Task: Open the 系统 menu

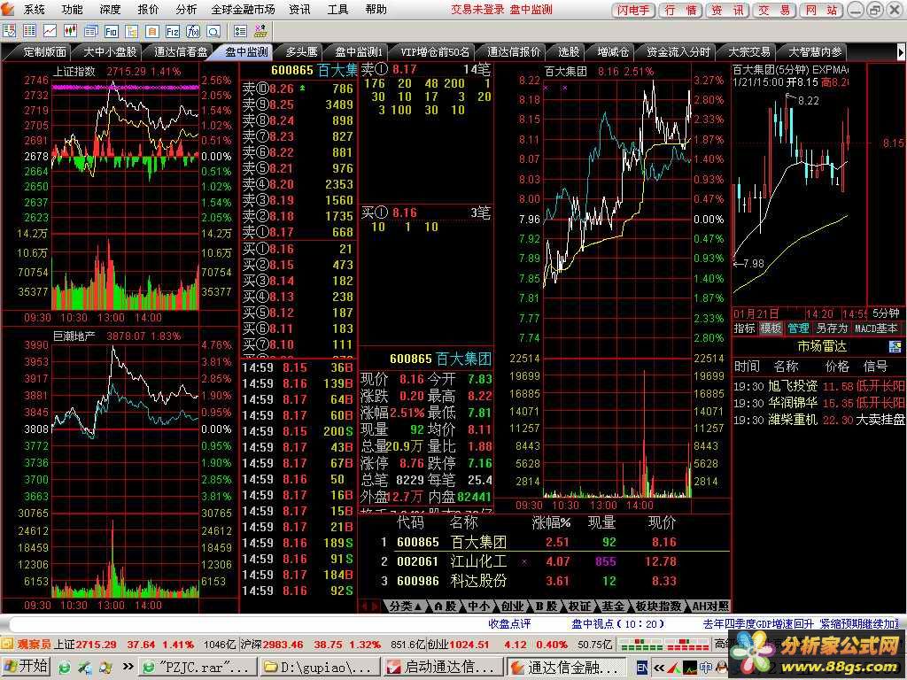Action: pyautogui.click(x=35, y=9)
